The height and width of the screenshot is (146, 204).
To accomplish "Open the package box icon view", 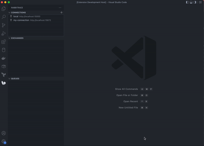I will (4, 66).
